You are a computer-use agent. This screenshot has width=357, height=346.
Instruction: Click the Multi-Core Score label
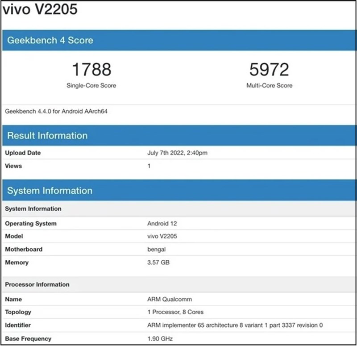click(270, 85)
